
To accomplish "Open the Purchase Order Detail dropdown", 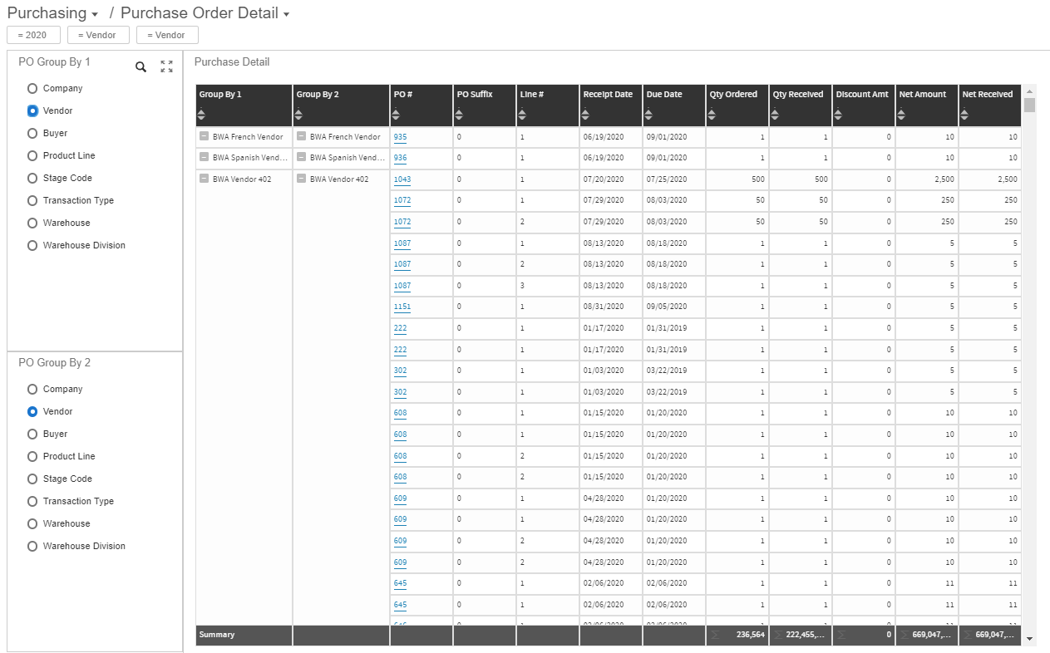I will coord(285,13).
